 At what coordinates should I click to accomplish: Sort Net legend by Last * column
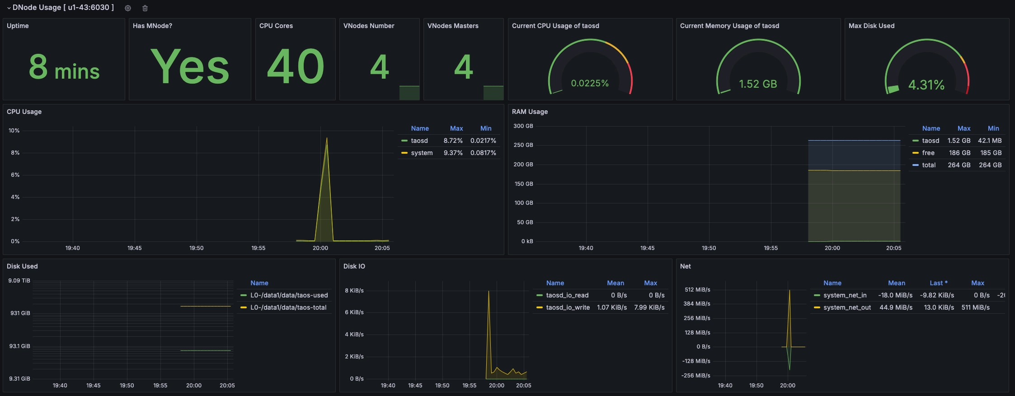938,283
